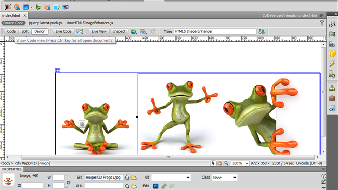Click the Edit in Photoshop icon
This screenshot has height=190, width=338.
155,186
